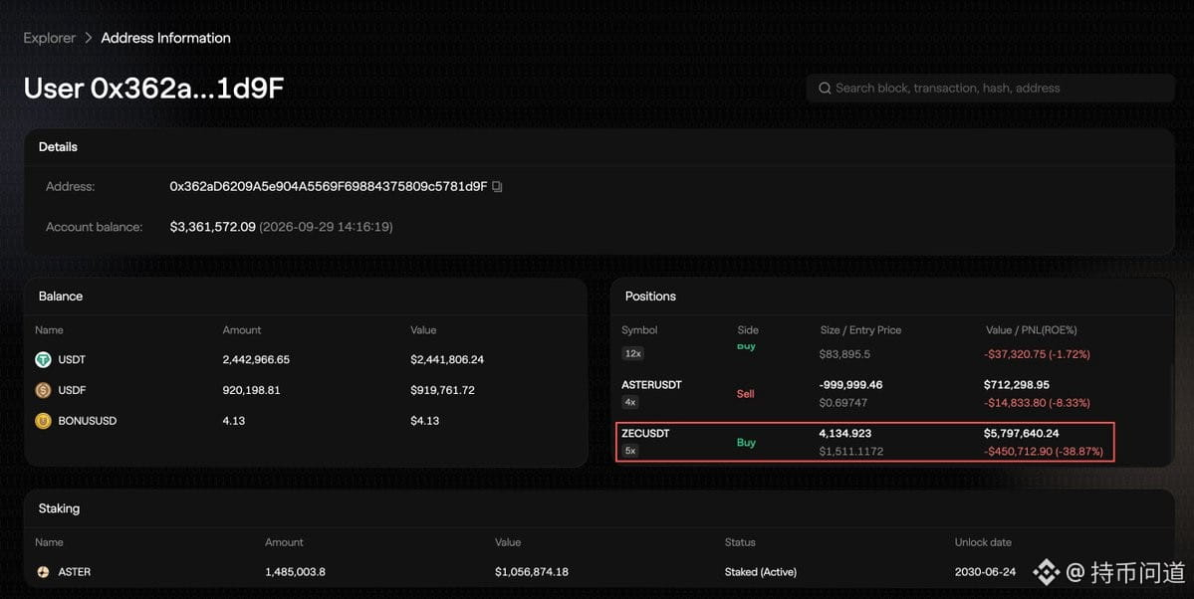Click the breadcrumb chevron after Explorer
The image size is (1194, 599).
89,38
